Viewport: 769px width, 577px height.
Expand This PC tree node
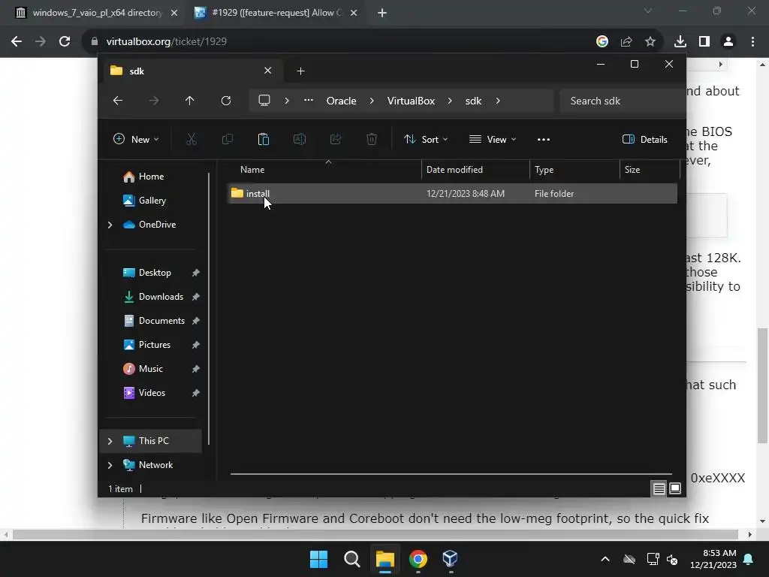[110, 441]
